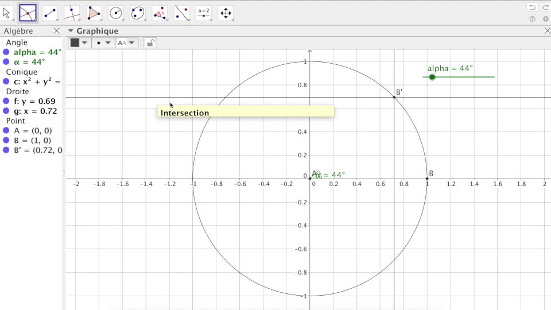Choose the conic through five points tool
The height and width of the screenshot is (310, 551).
(x=138, y=13)
